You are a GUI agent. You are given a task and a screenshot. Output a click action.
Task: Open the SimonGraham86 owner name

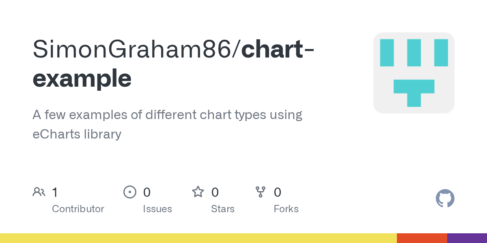pos(136,49)
